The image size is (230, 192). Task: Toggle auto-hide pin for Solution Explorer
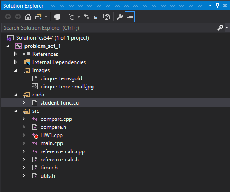click(x=217, y=5)
